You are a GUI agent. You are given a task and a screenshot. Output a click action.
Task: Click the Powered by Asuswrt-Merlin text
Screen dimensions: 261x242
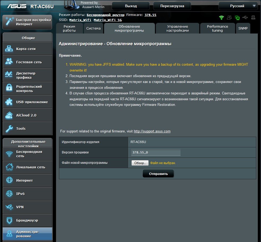pos(93,5)
